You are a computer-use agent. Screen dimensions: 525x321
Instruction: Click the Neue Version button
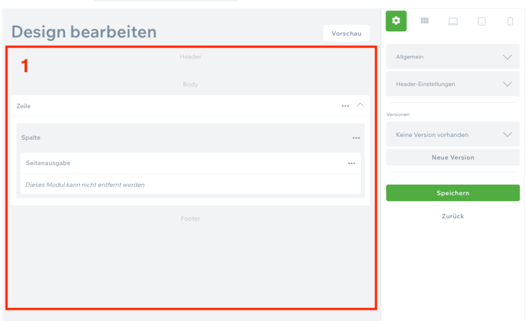[453, 157]
